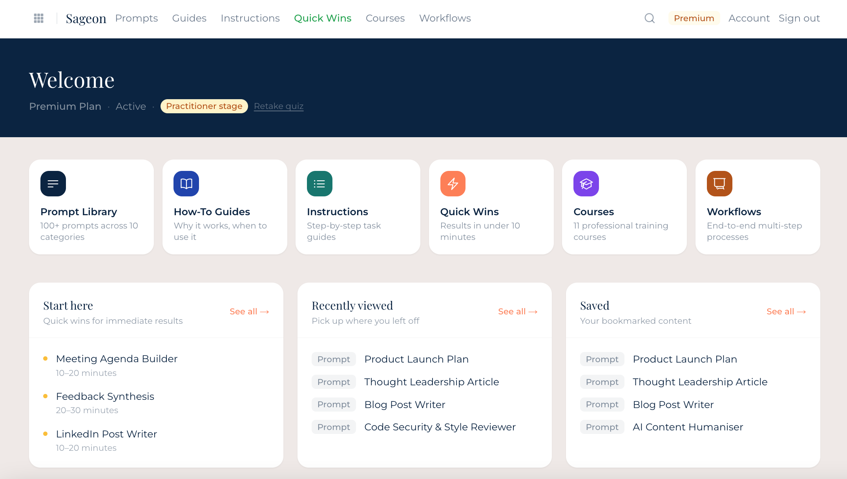Open Thought Leadership Article in Recently viewed
Image resolution: width=847 pixels, height=479 pixels.
pyautogui.click(x=432, y=382)
